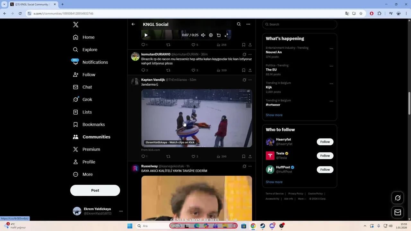Open Follow in the sidebar
Image resolution: width=411 pixels, height=231 pixels.
pos(84,75)
